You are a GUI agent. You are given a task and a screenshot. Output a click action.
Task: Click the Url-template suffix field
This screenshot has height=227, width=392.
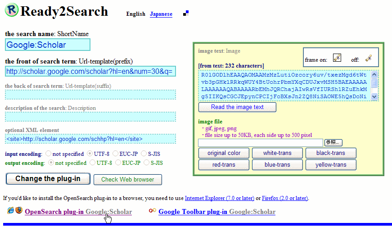pyautogui.click(x=90, y=95)
